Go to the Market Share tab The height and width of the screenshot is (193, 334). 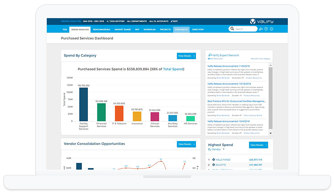(x=123, y=30)
